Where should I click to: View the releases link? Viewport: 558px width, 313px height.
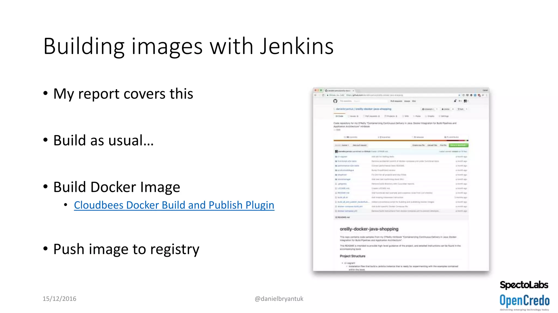418,137
